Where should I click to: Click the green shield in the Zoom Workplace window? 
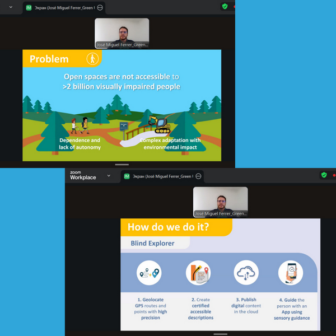point(324,176)
